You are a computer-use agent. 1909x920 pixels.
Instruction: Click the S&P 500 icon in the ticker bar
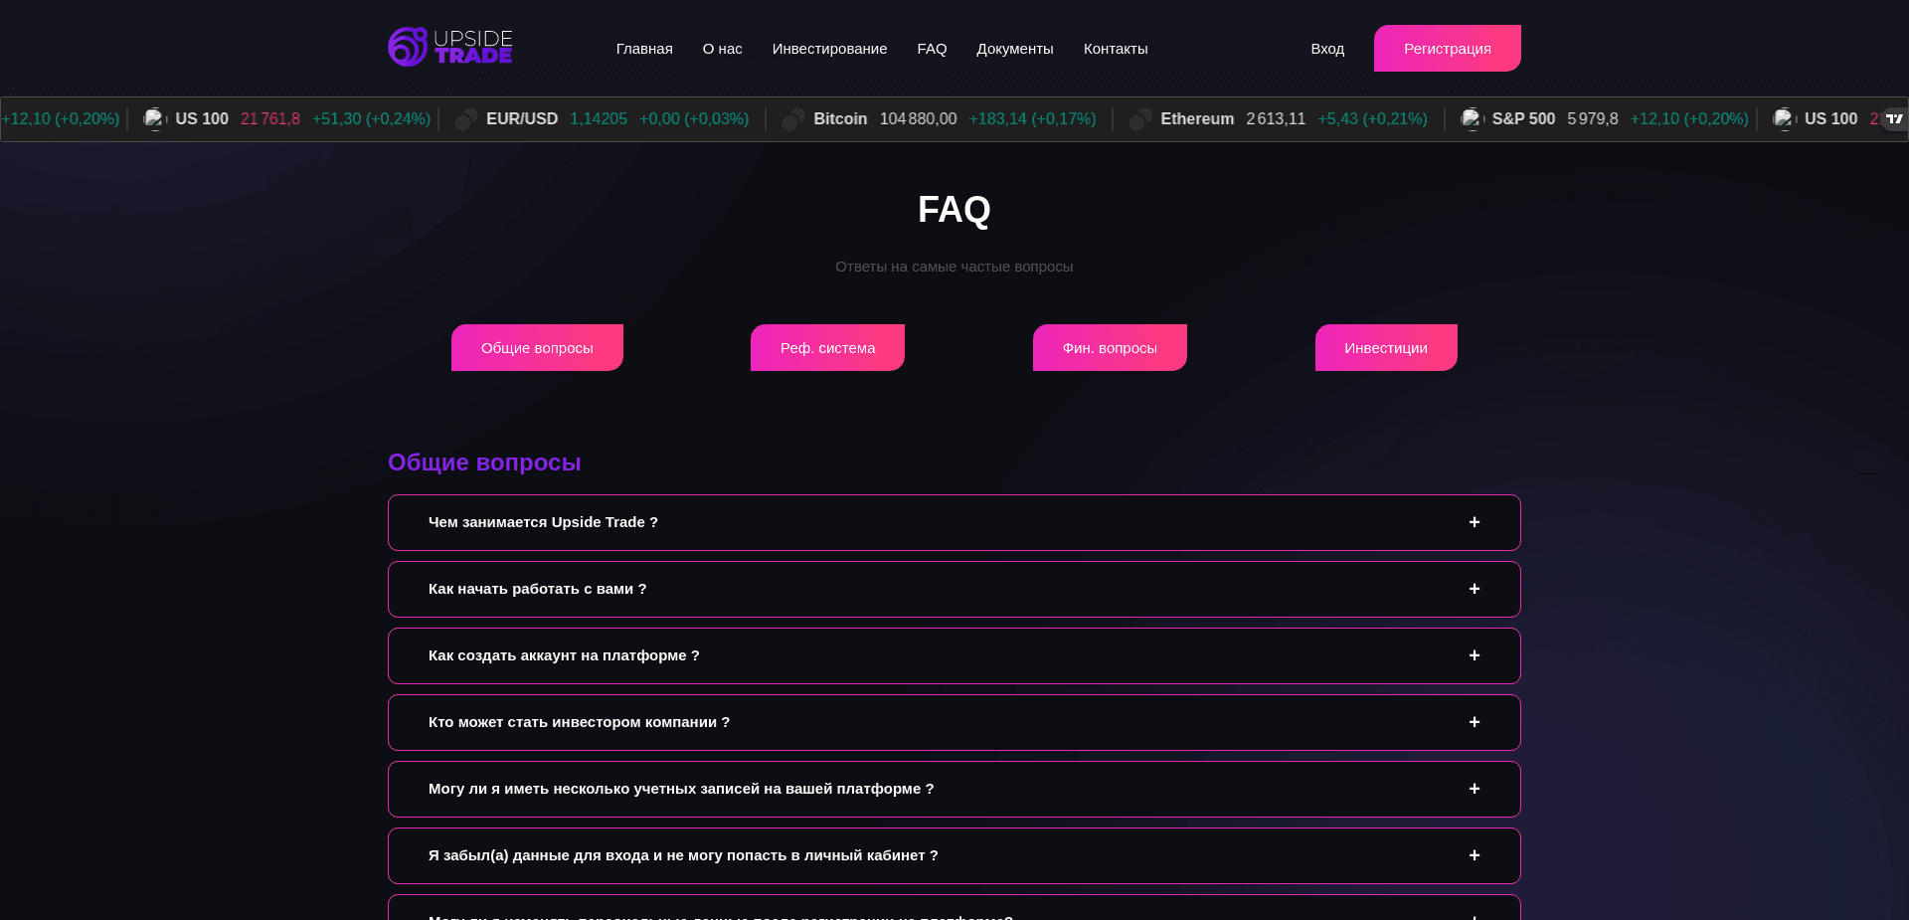click(x=1472, y=118)
